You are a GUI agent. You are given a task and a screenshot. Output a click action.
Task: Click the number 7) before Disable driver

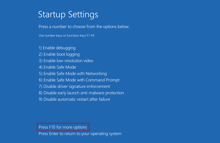pos(40,87)
